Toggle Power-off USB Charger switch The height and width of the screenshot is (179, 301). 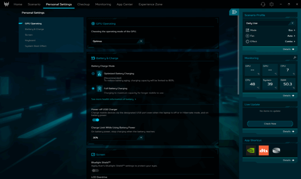tap(96, 120)
